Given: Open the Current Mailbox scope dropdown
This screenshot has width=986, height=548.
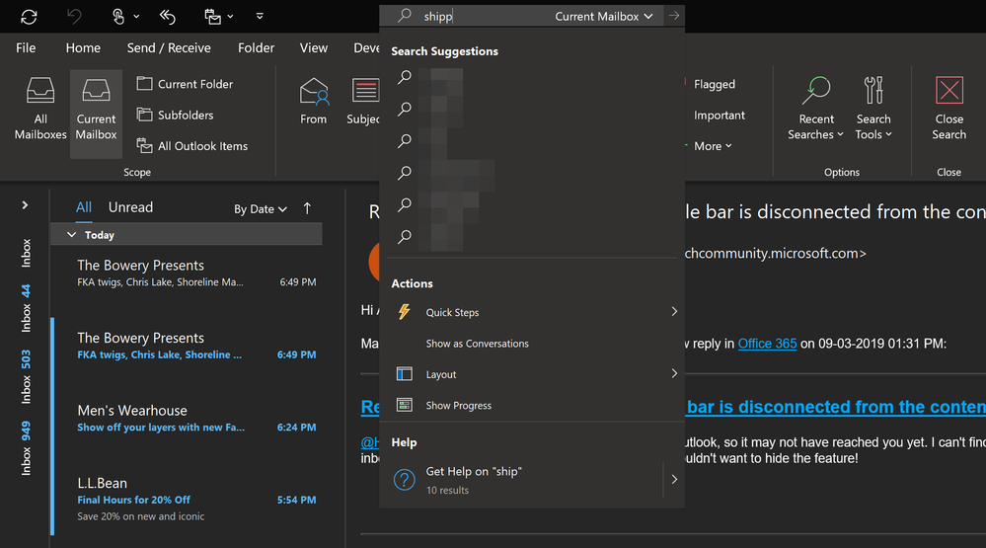Looking at the screenshot, I should [604, 17].
